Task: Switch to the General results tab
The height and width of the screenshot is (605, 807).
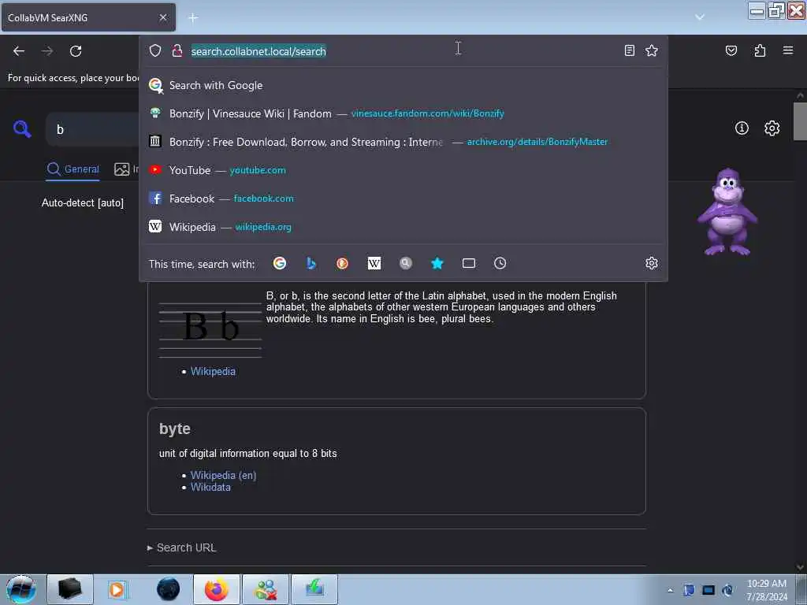Action: pos(73,169)
